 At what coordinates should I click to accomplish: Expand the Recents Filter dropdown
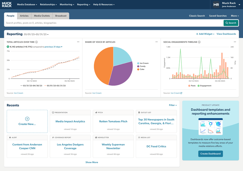173,105
